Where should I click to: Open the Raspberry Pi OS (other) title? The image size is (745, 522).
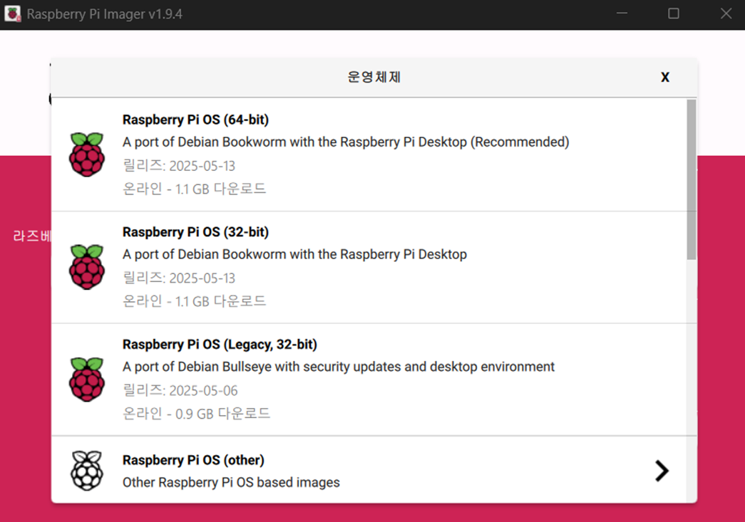[193, 460]
